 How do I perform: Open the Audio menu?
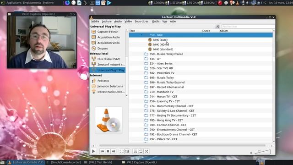[118, 22]
